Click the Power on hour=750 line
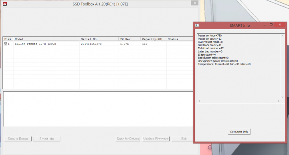 tap(210, 36)
